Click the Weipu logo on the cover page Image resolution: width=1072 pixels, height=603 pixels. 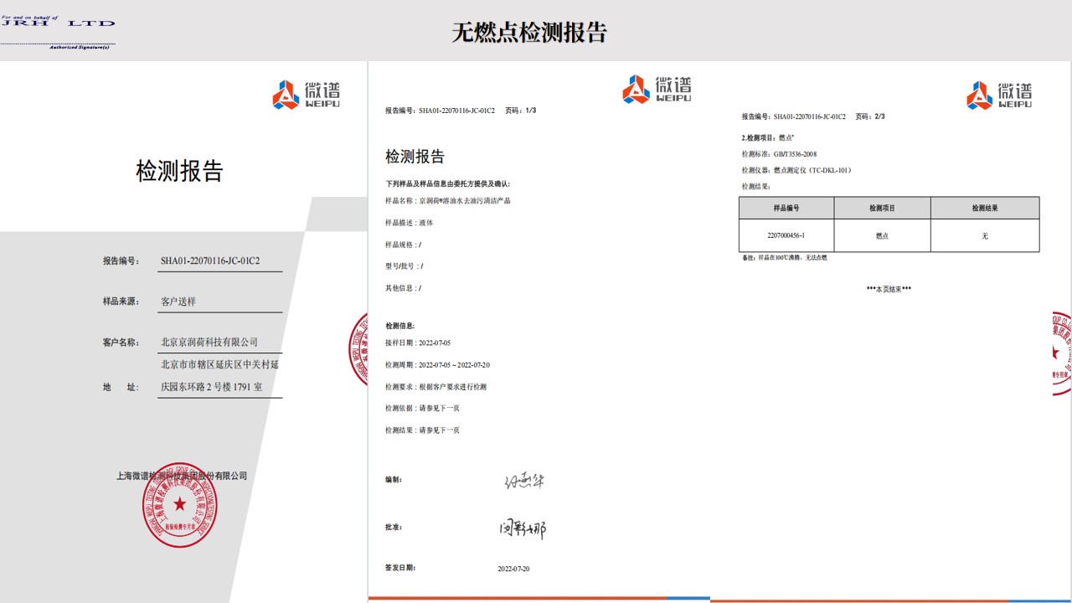point(306,95)
